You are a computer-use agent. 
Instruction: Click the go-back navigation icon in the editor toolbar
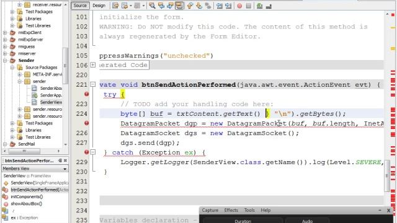[125, 6]
